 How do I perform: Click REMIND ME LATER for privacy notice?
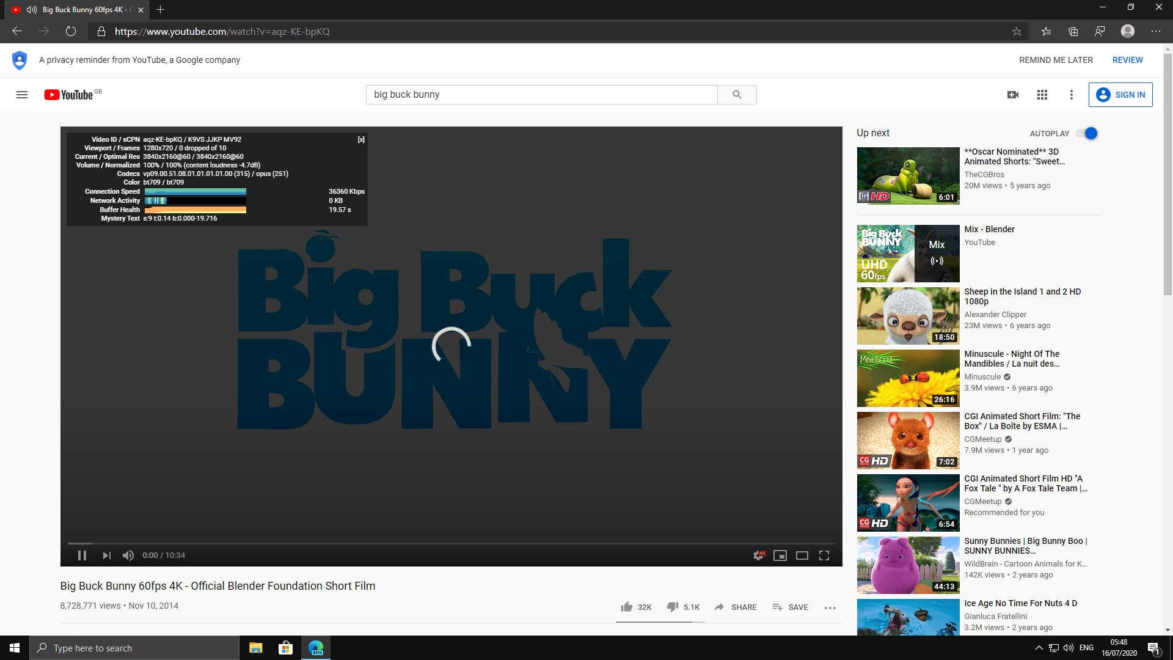(1056, 60)
